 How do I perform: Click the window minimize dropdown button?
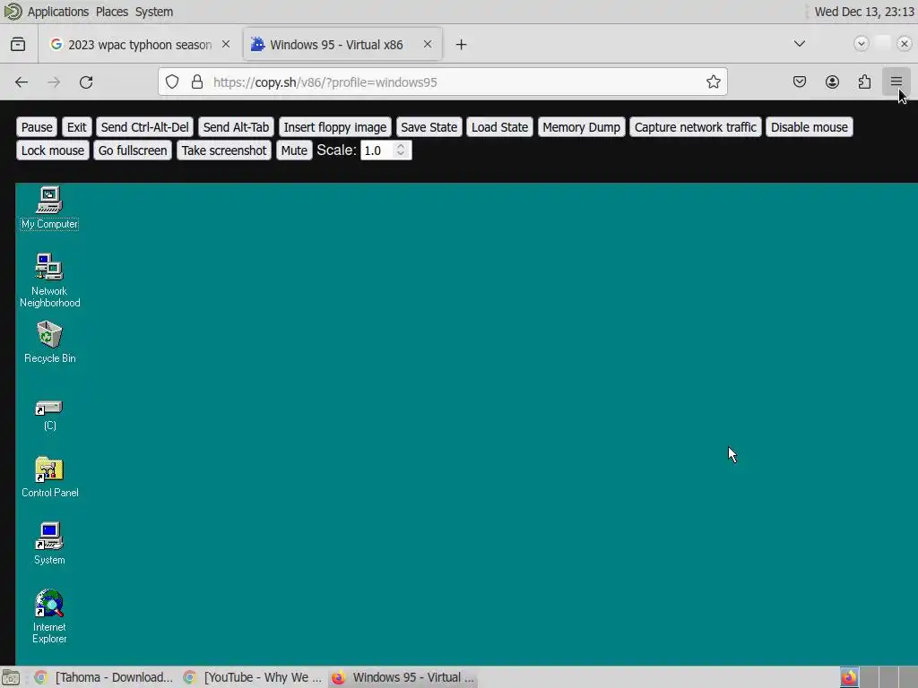pos(862,44)
